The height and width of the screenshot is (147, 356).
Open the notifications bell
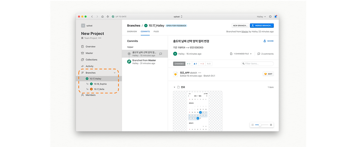pos(276,17)
